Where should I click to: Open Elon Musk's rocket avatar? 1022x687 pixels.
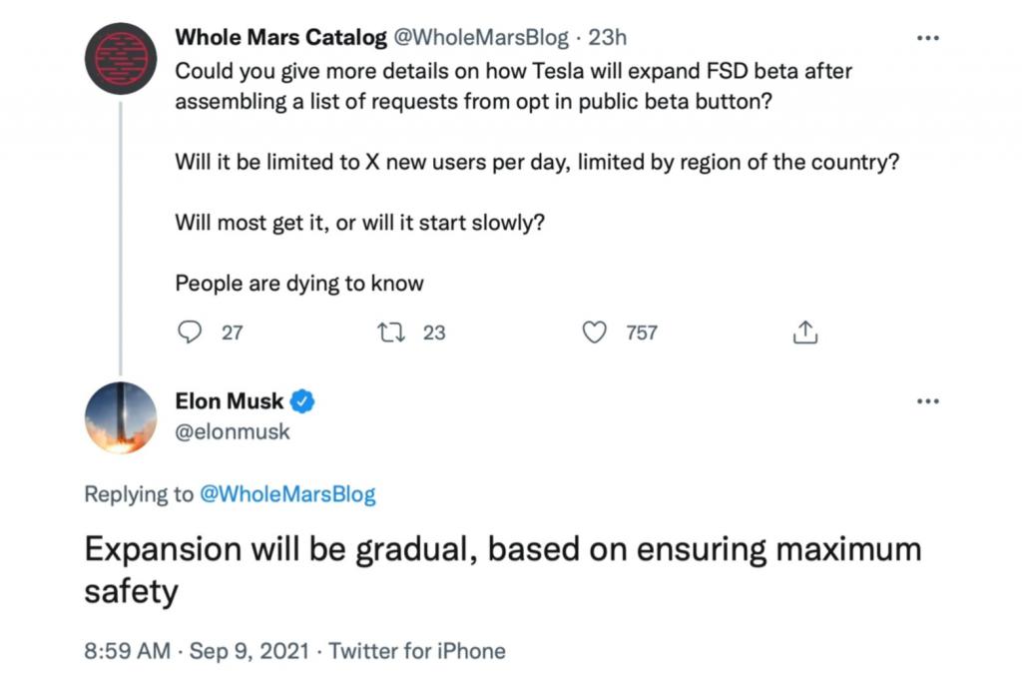(x=121, y=417)
